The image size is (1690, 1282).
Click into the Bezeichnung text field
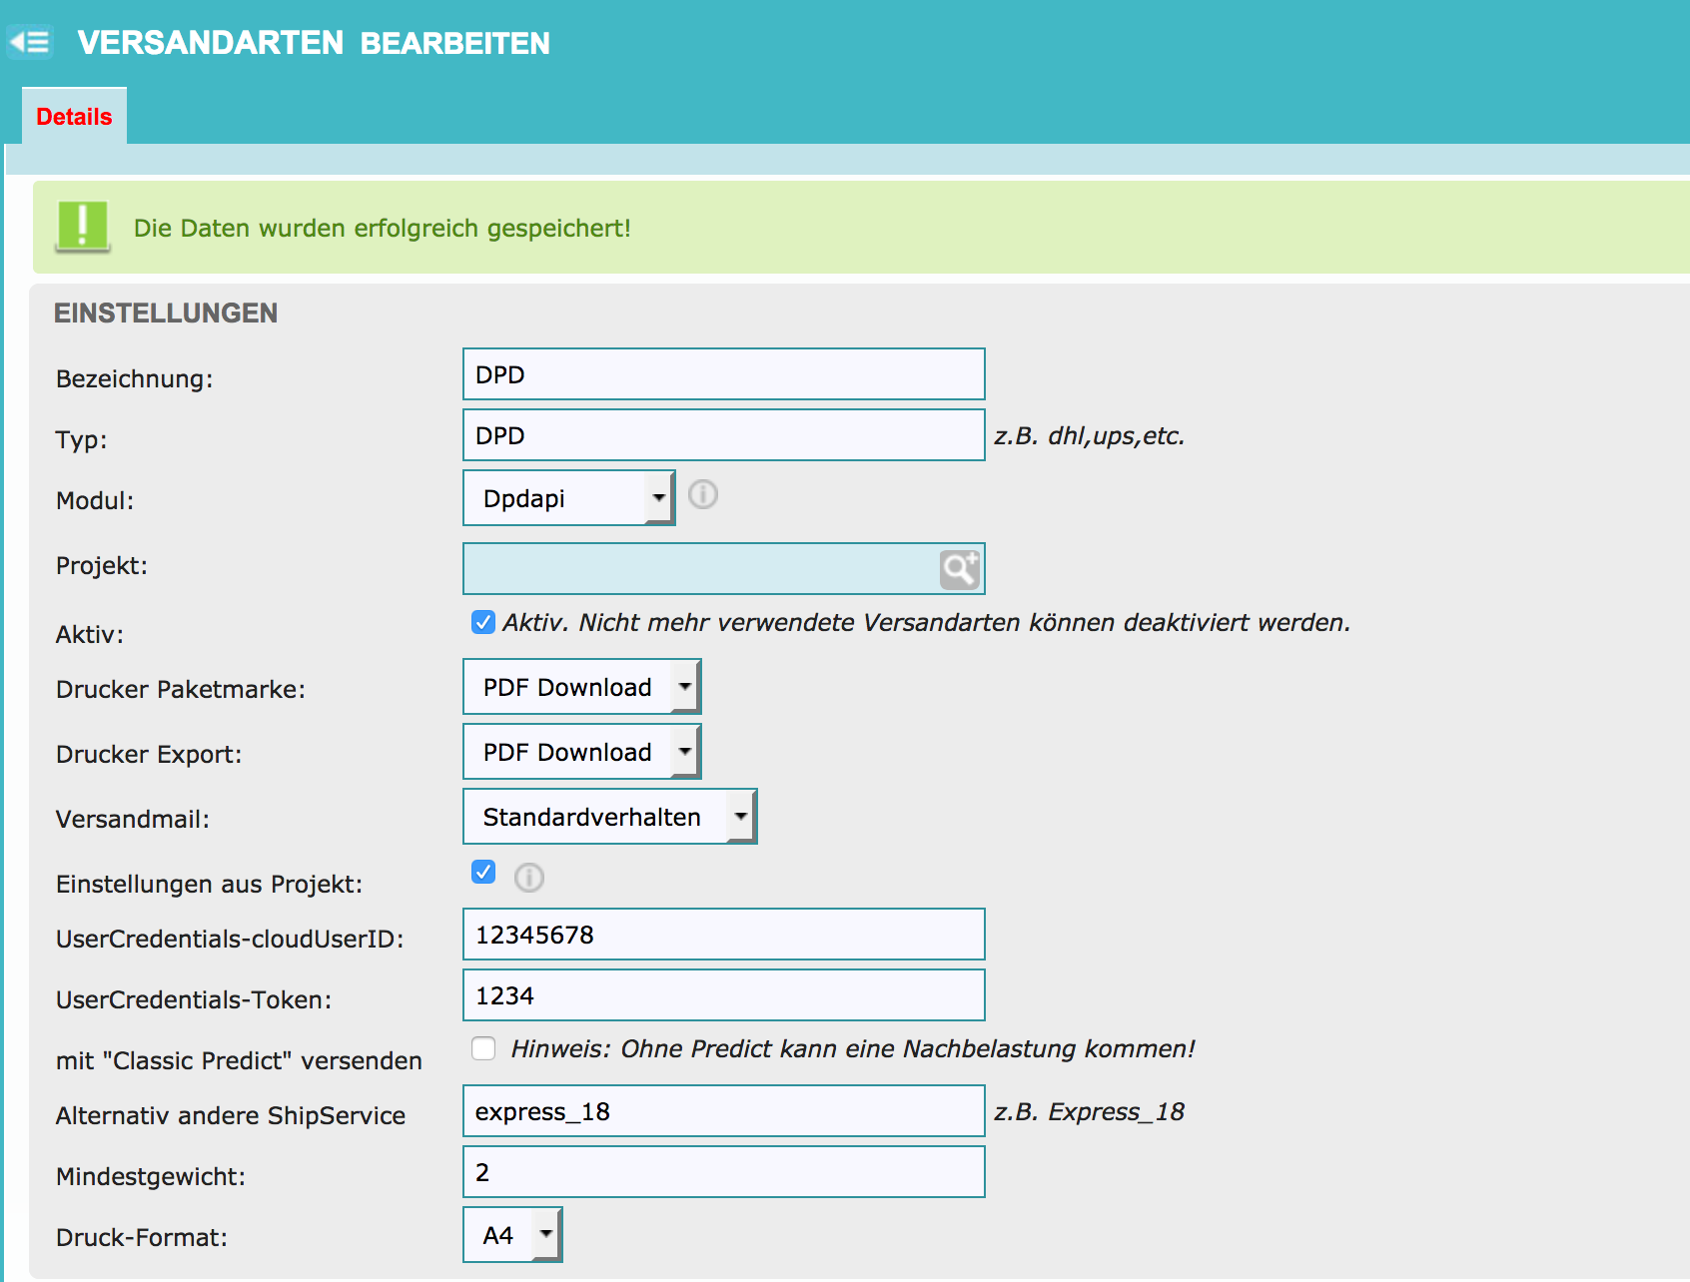tap(723, 374)
